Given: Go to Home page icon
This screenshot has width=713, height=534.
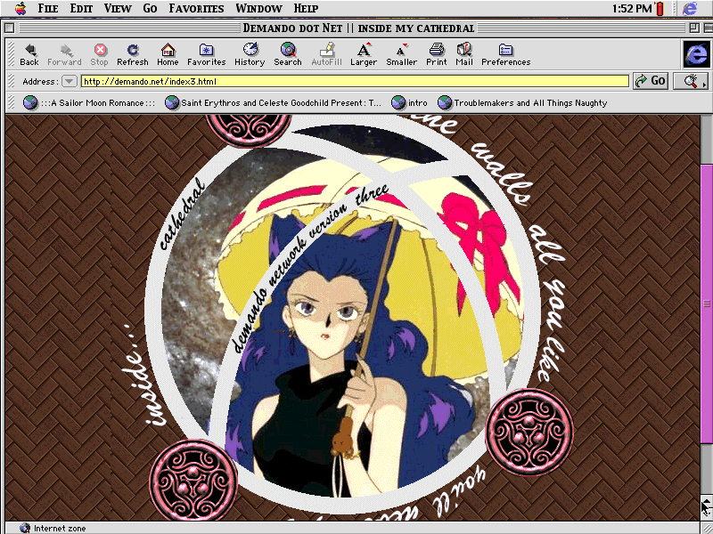Looking at the screenshot, I should 168,51.
